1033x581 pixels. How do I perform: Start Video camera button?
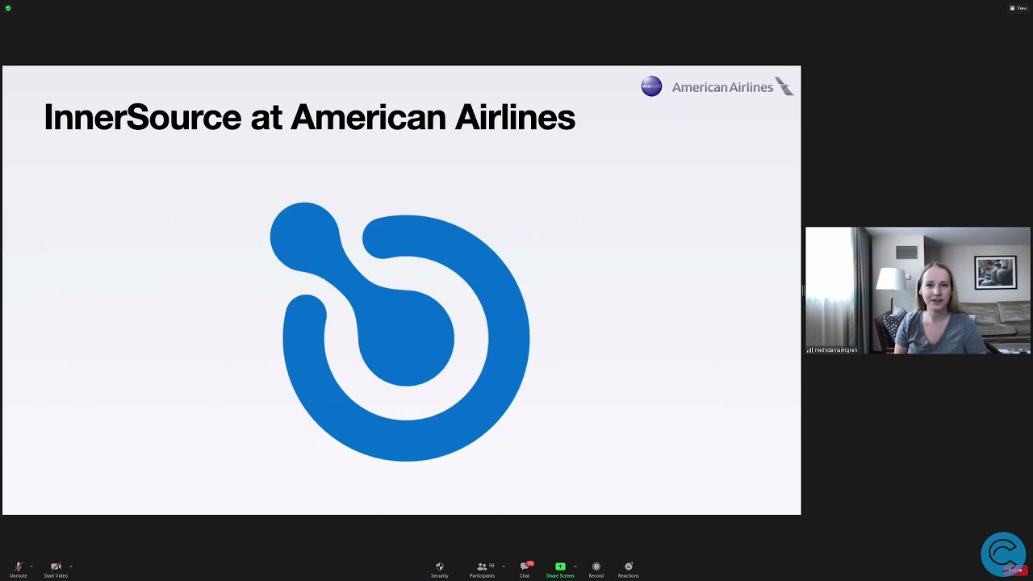56,570
